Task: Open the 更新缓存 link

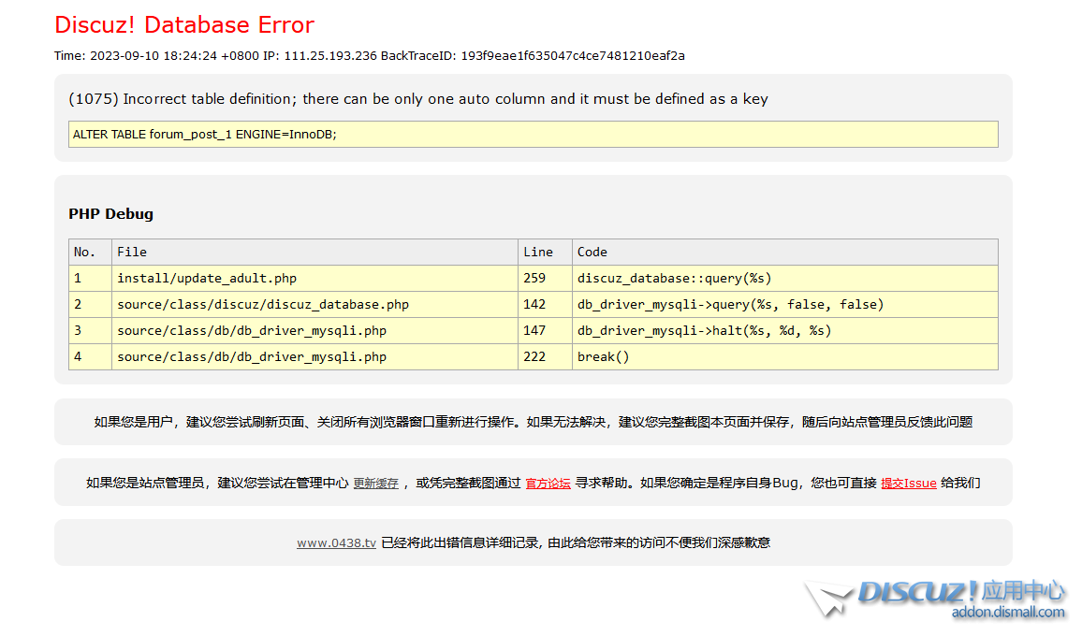Action: (x=375, y=483)
